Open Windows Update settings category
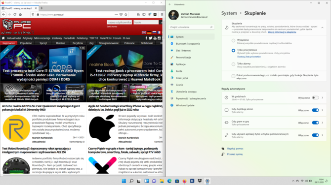331x185 pixels. pos(192,105)
